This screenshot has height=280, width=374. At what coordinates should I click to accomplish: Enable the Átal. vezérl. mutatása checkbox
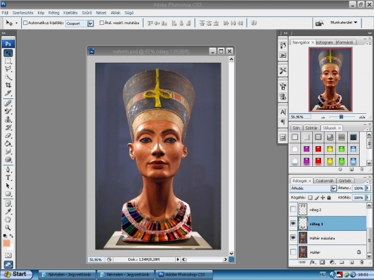tap(102, 23)
